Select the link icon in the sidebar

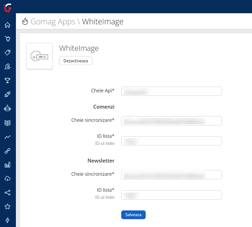(7, 151)
